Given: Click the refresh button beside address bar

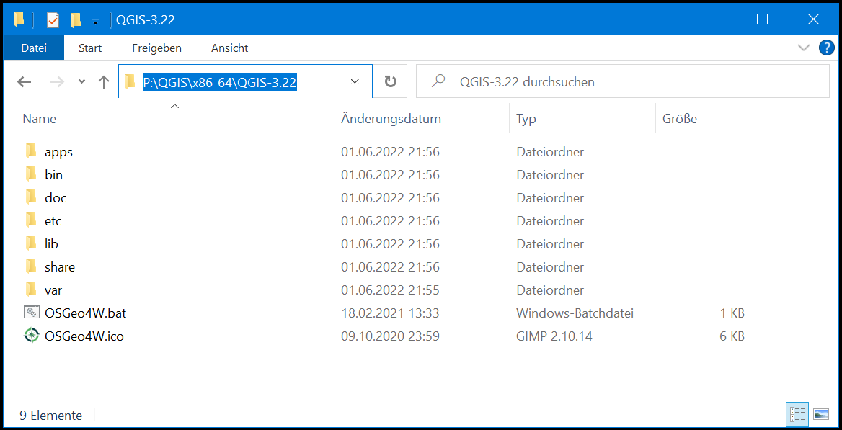Looking at the screenshot, I should (390, 81).
